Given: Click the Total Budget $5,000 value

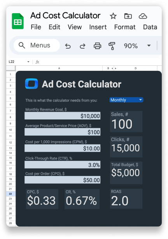Looking at the screenshot, I should tap(126, 173).
